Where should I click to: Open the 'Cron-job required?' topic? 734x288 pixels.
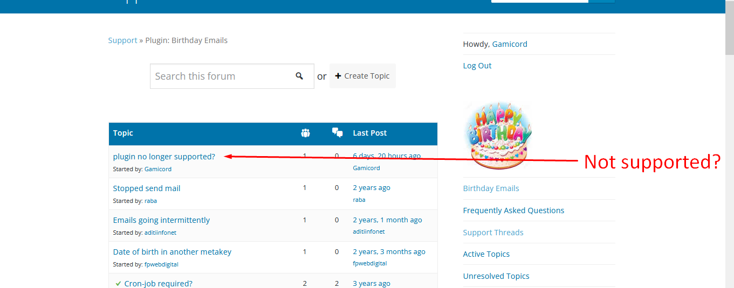[x=158, y=283]
